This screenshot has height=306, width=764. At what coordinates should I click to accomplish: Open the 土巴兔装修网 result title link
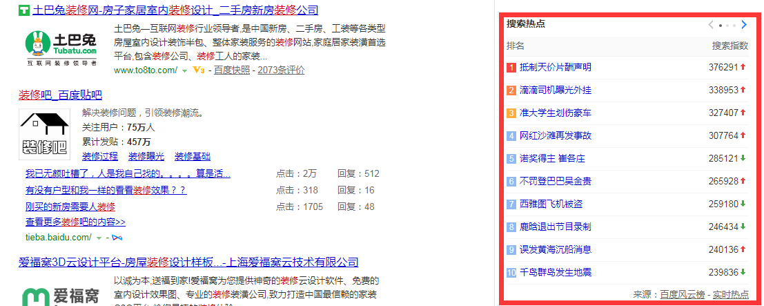point(175,9)
